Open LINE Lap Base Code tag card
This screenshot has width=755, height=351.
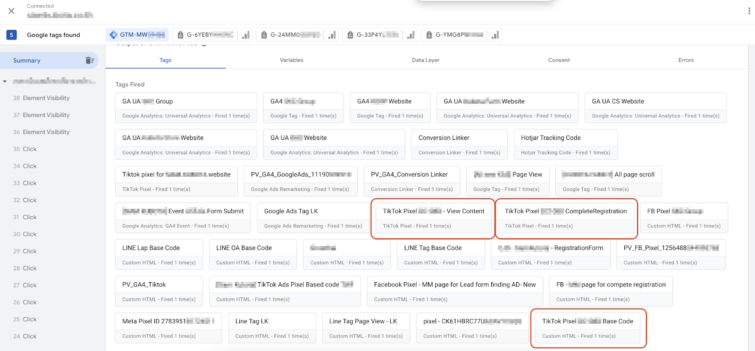click(x=159, y=255)
